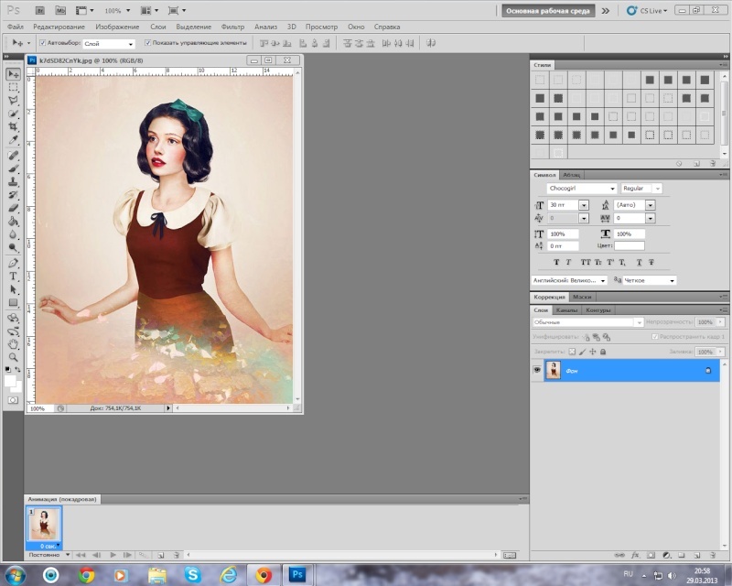Open the CS Live button

(x=647, y=10)
